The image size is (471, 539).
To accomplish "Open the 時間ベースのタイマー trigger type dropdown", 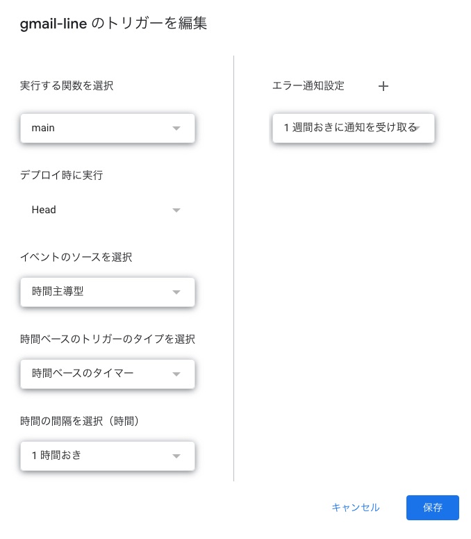I will click(97, 374).
